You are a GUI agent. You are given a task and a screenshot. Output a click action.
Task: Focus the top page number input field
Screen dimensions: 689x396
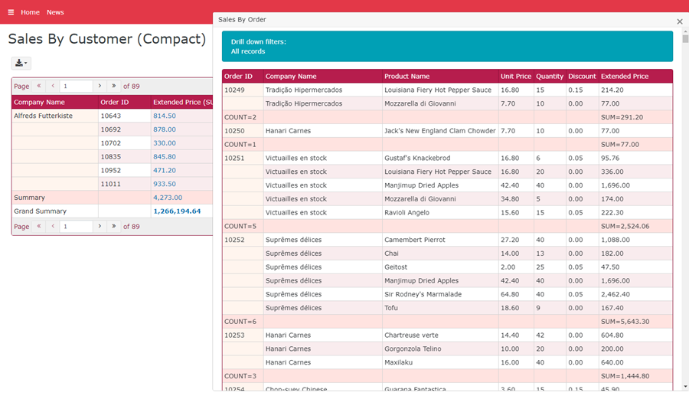tap(76, 87)
